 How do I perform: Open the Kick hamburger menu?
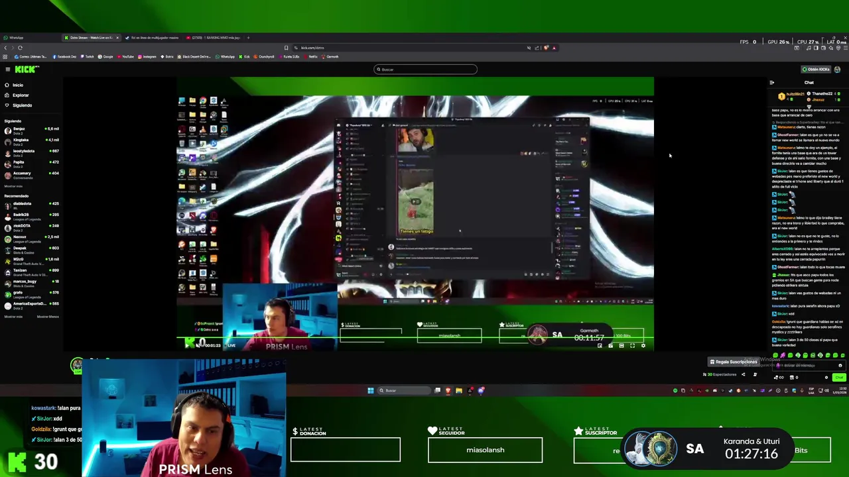click(x=7, y=70)
